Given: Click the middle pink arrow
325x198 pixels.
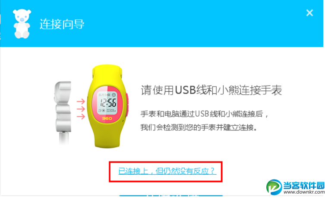Looking at the screenshot, I should click(81, 109).
